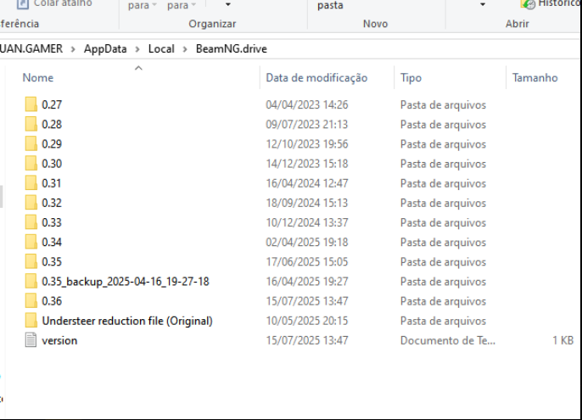Image resolution: width=582 pixels, height=420 pixels.
Task: Go to BeamNG.drive in the address path
Action: (x=232, y=49)
